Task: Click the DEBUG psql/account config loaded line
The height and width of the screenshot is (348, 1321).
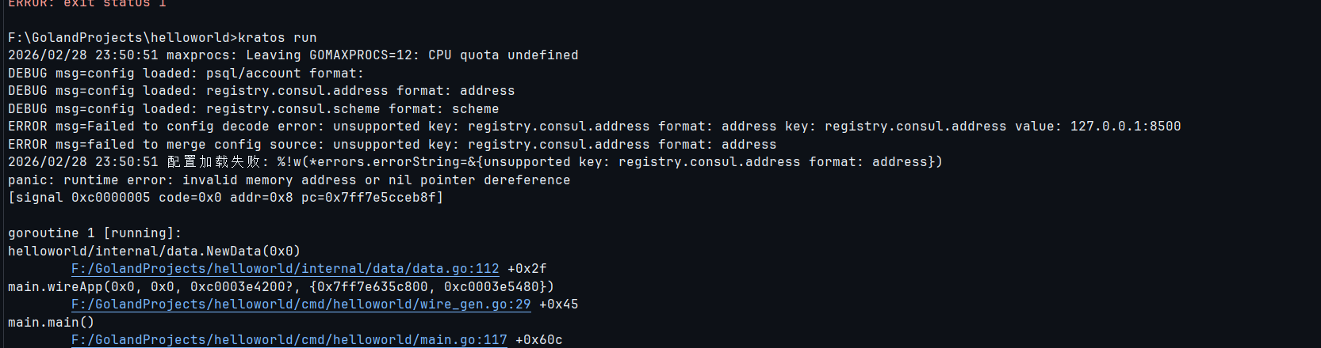Action: pyautogui.click(x=186, y=74)
